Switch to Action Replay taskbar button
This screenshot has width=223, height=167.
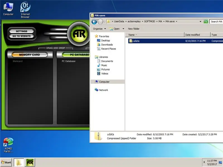[x=30, y=163]
